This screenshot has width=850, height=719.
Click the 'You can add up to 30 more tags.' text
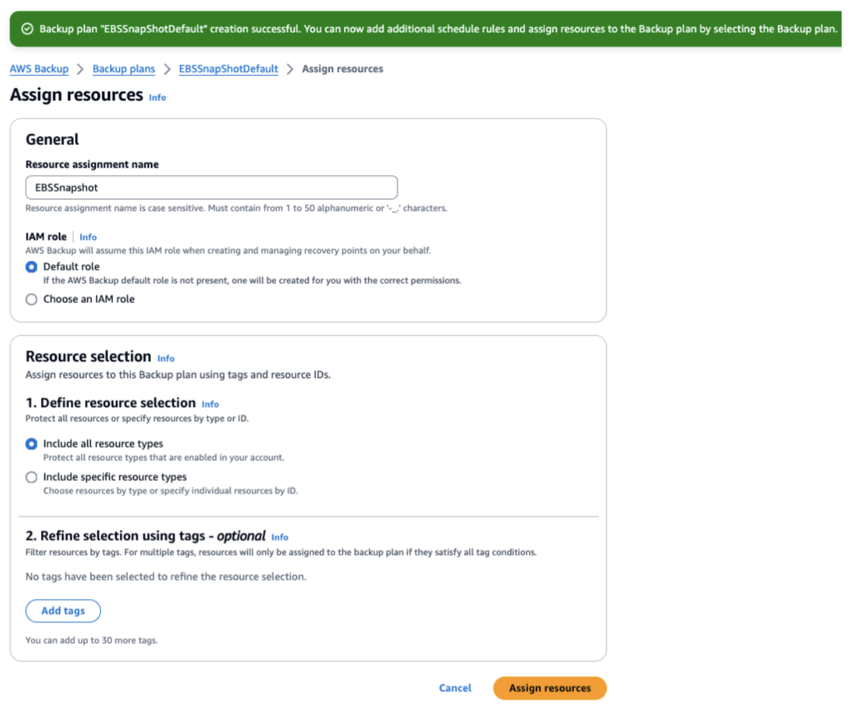pyautogui.click(x=92, y=641)
